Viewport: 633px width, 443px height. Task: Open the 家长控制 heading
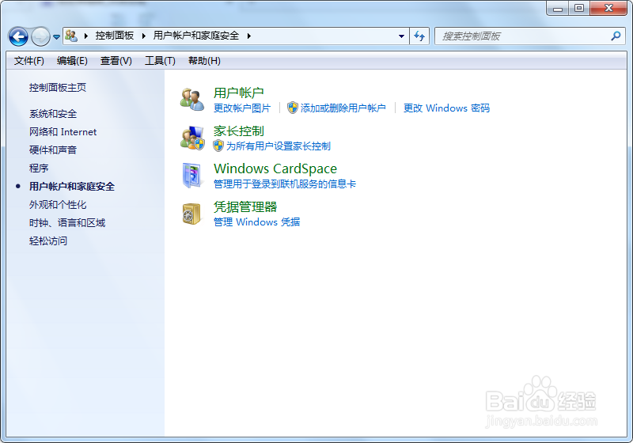pyautogui.click(x=239, y=131)
